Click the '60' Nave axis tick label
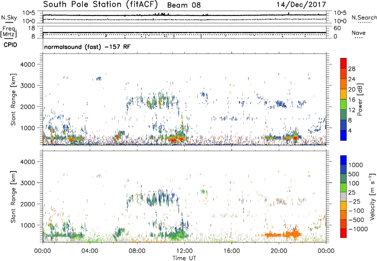This screenshot has width=377, height=261. 337,28
